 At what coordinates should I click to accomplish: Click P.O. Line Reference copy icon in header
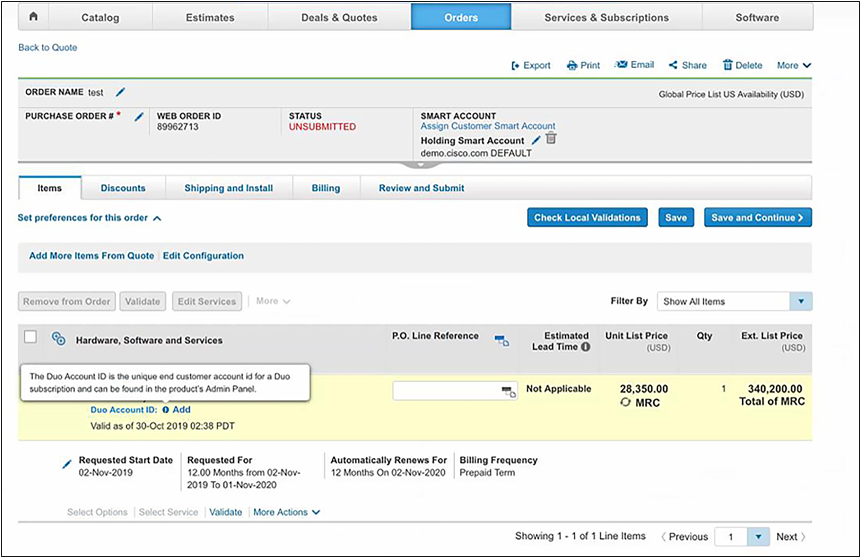click(502, 340)
